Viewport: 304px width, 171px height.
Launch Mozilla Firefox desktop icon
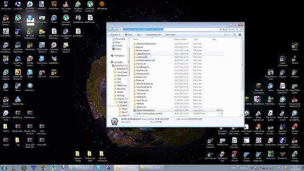(x=30, y=61)
